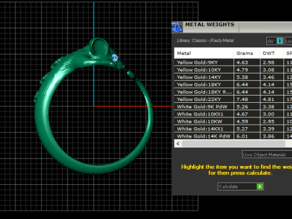
Task: Click the 5.38 grams value
Action: coord(242,77)
